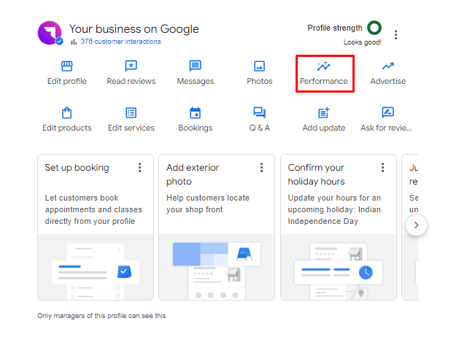Open the Read reviews star icon
459x337 pixels.
coord(131,66)
